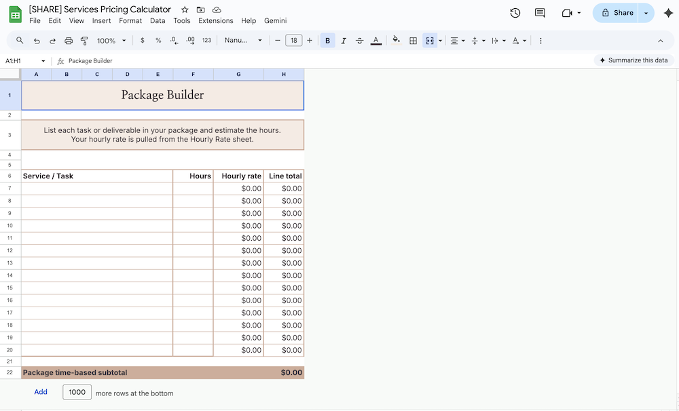Open the Insert menu
Screen dimensions: 679x411
click(101, 21)
